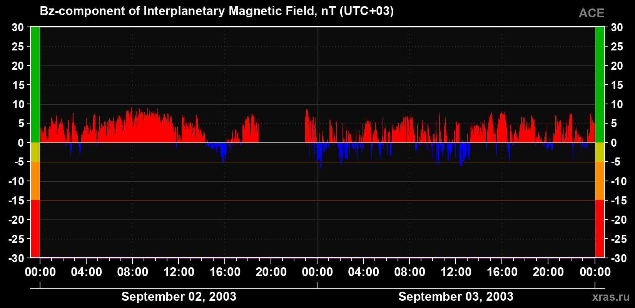Image resolution: width=635 pixels, height=308 pixels.
Task: Select the 'September 03, 2003' date label
Action: click(456, 296)
